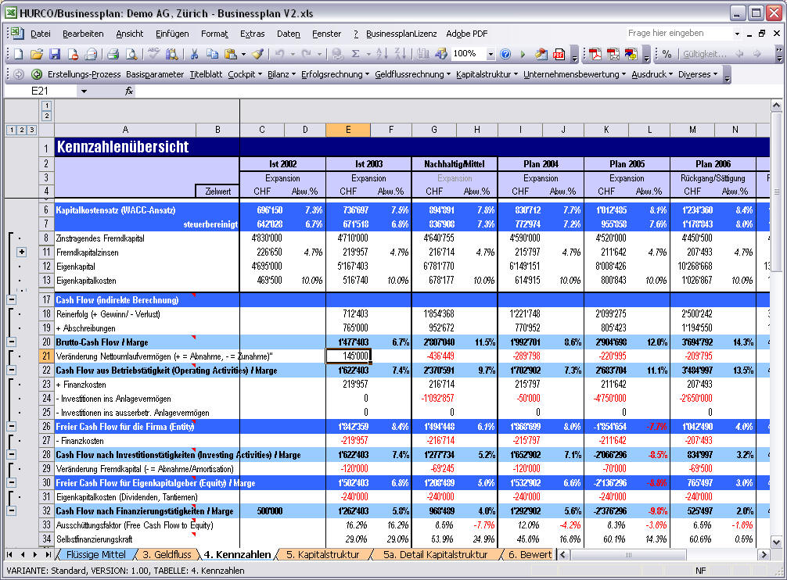Click the green back arrow beside Erstellungs-Prozess
This screenshot has height=580, width=787.
pos(37,74)
